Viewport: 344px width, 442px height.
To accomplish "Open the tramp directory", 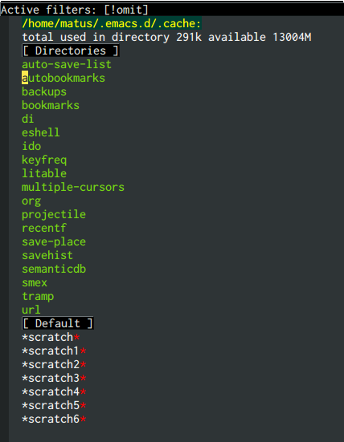I will pyautogui.click(x=38, y=296).
